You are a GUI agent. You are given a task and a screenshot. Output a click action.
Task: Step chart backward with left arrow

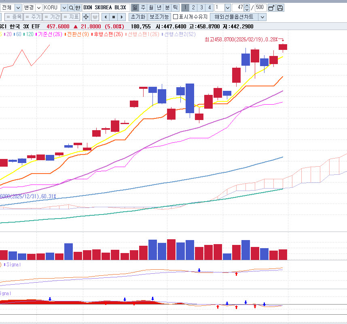[106, 17]
